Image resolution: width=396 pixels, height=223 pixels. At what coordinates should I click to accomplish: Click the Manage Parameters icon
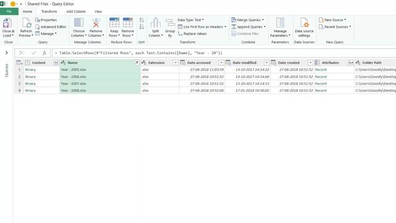[x=280, y=23]
